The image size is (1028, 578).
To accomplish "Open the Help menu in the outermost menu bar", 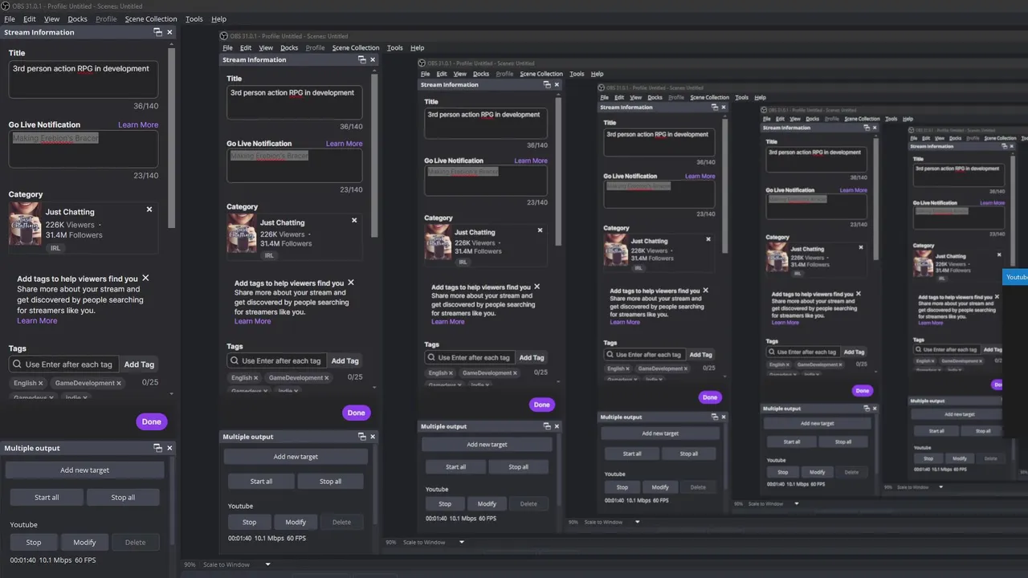I will (x=218, y=18).
